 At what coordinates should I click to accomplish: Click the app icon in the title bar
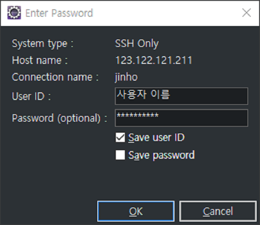(x=14, y=13)
